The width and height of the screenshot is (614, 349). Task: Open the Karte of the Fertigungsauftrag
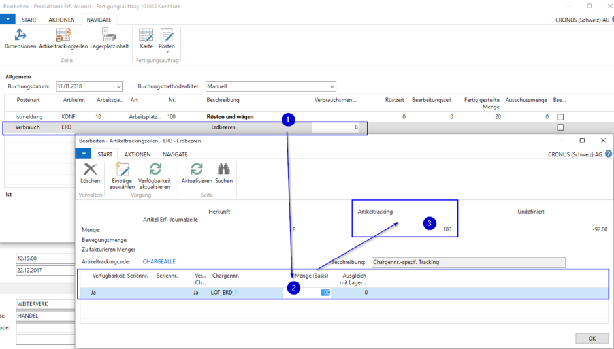tap(146, 39)
